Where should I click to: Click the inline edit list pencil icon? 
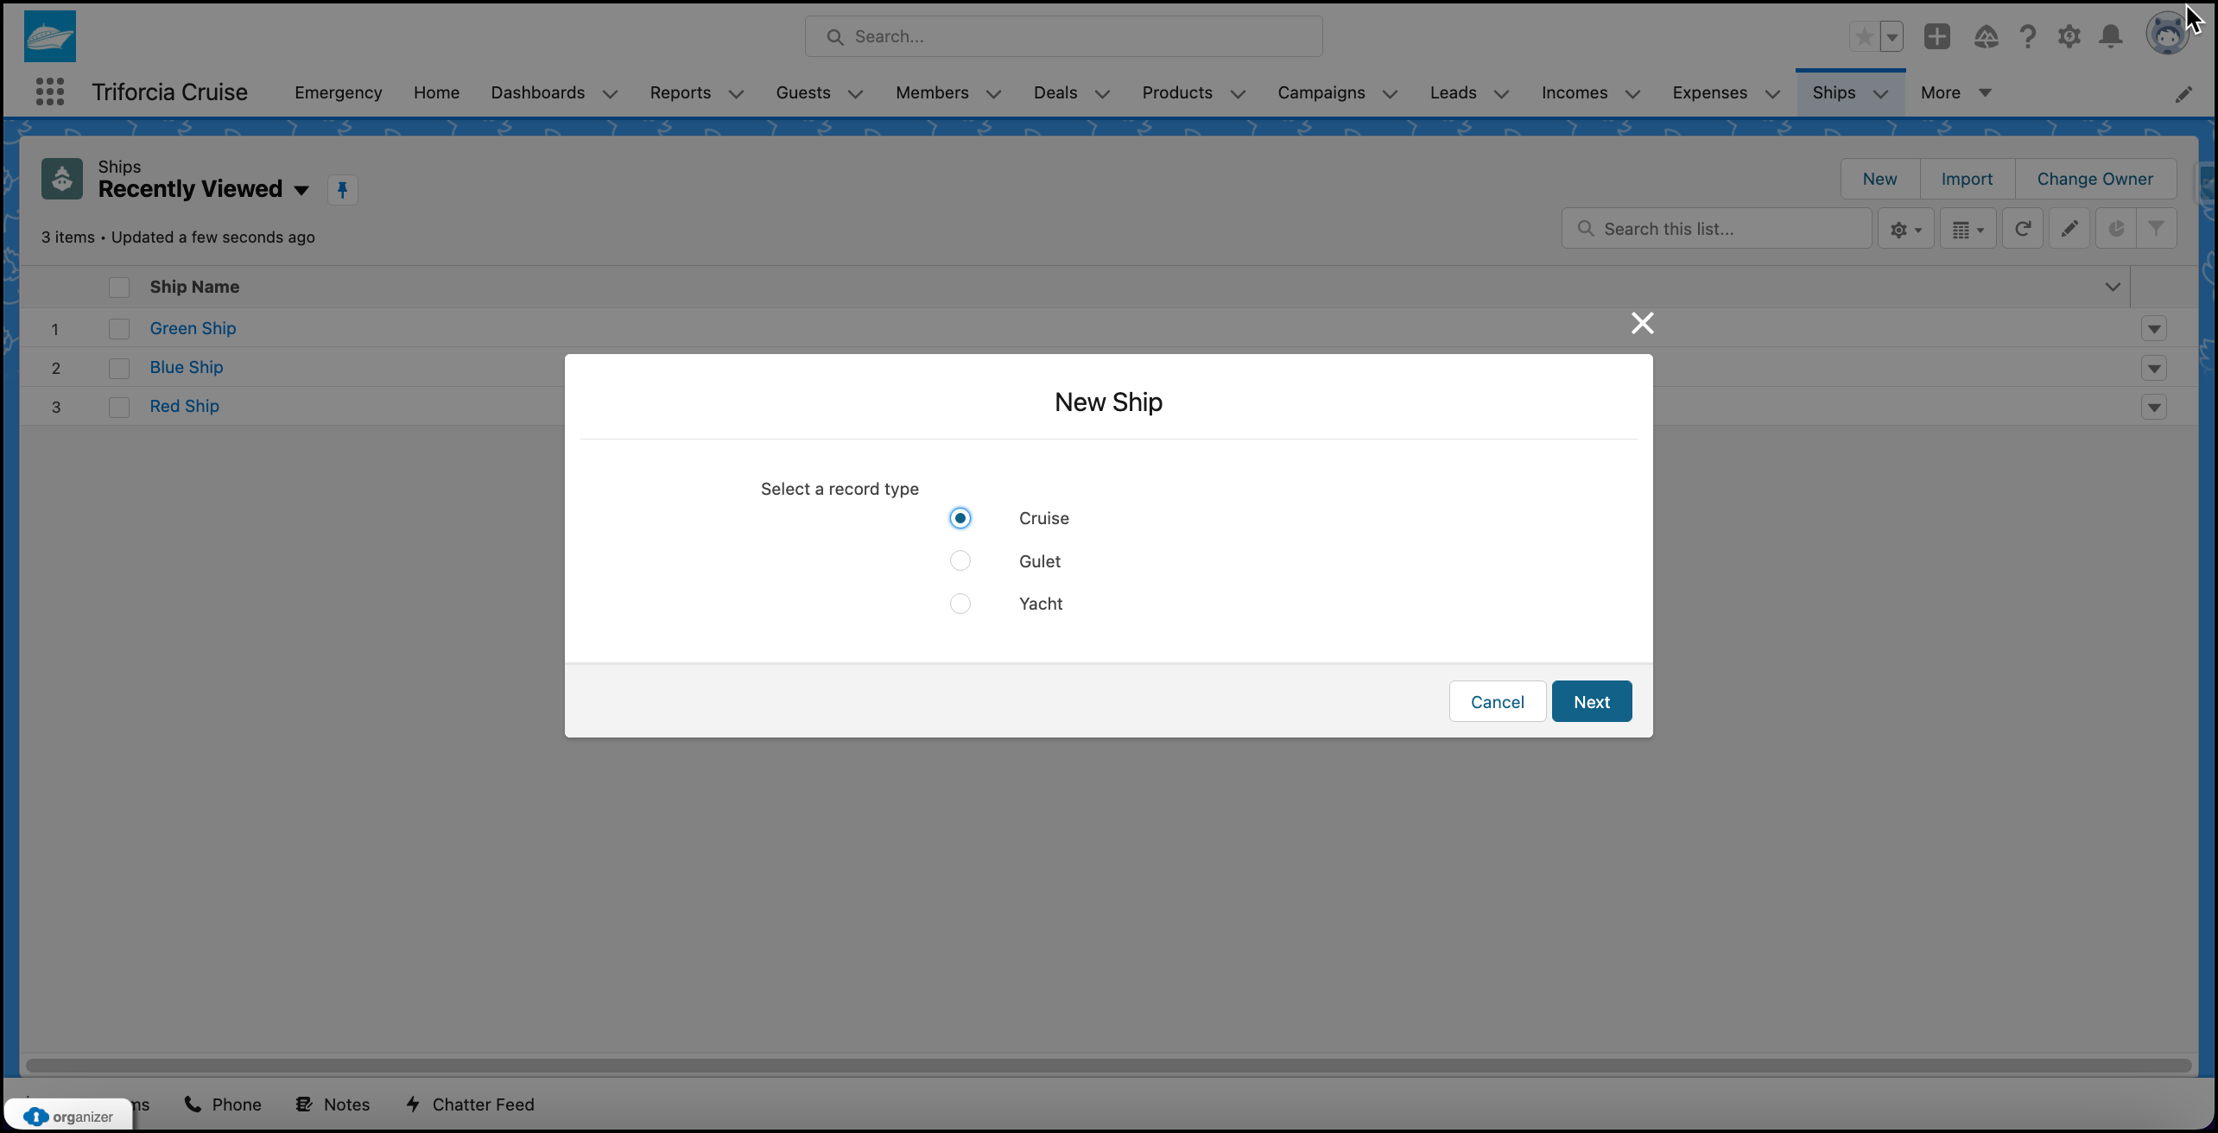coord(2069,229)
